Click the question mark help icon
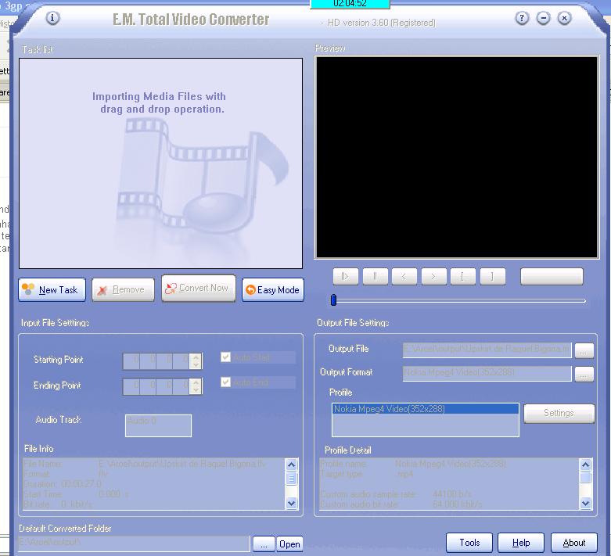This screenshot has width=611, height=556. pyautogui.click(x=522, y=18)
